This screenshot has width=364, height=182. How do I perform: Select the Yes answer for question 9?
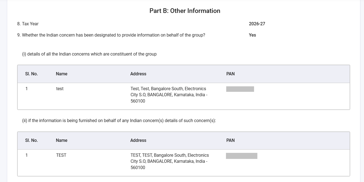252,35
